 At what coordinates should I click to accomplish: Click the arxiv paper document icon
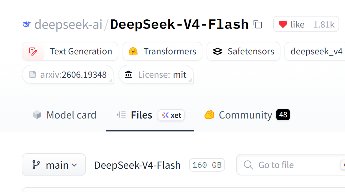click(x=32, y=74)
